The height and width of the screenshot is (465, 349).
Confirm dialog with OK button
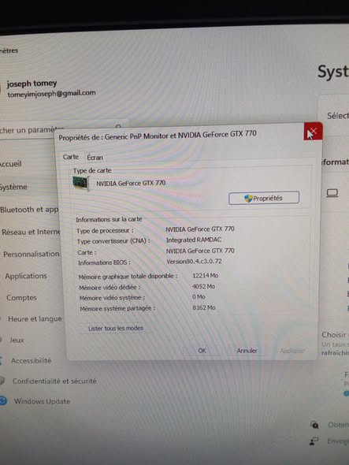point(202,351)
